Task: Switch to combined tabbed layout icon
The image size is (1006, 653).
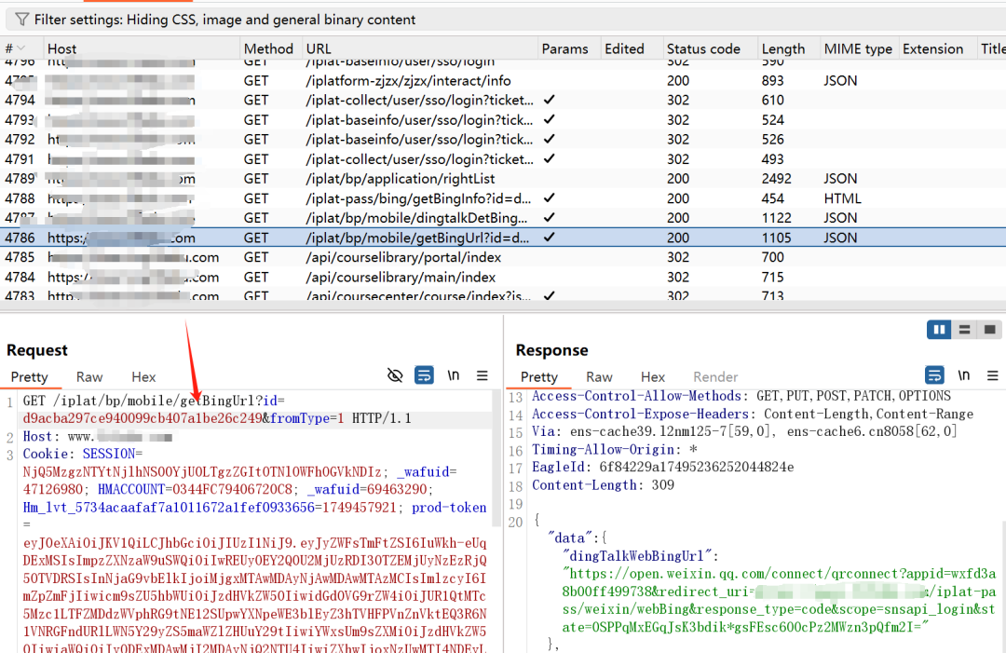Action: 990,330
